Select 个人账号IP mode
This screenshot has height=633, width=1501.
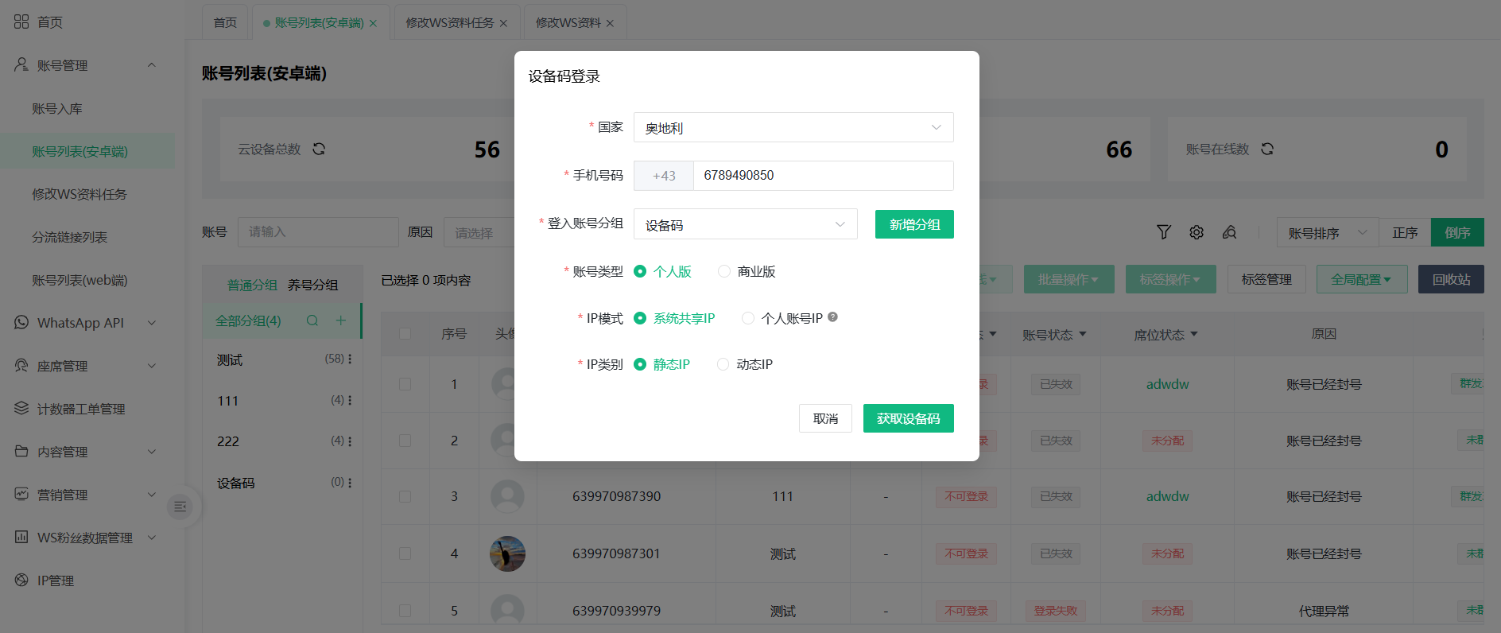point(748,318)
